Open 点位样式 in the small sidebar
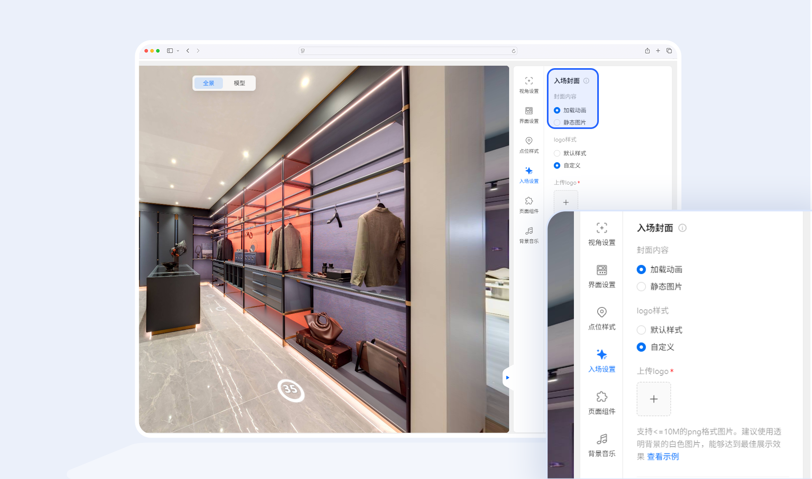This screenshot has height=479, width=812. [529, 145]
